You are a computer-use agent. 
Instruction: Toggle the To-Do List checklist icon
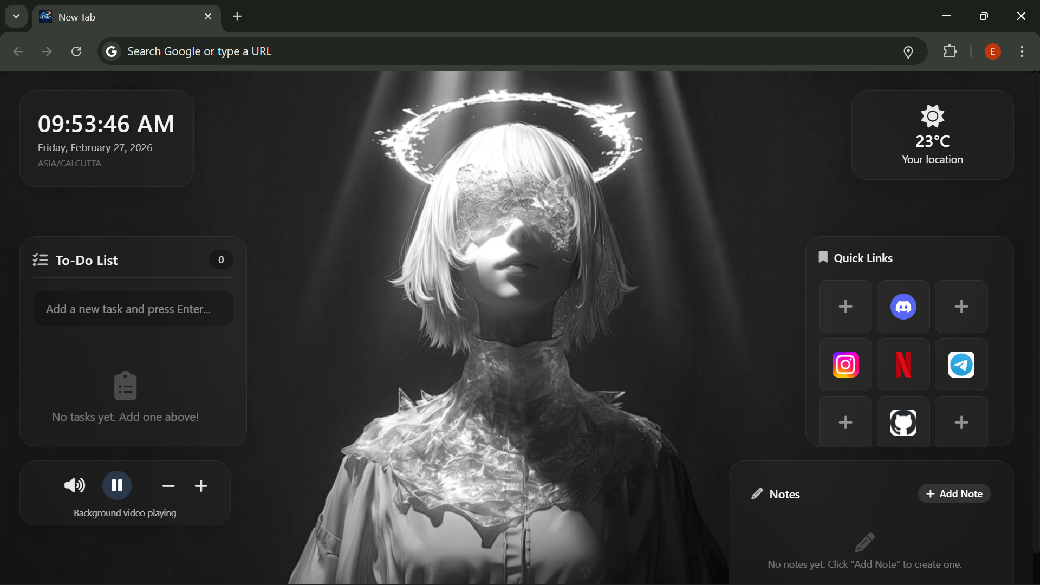point(40,260)
